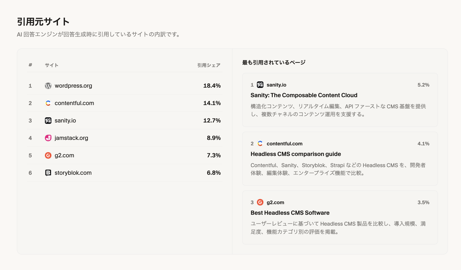Viewport: 461px width, 270px height.
Task: Click rank number 6 in site table
Action: [30, 173]
